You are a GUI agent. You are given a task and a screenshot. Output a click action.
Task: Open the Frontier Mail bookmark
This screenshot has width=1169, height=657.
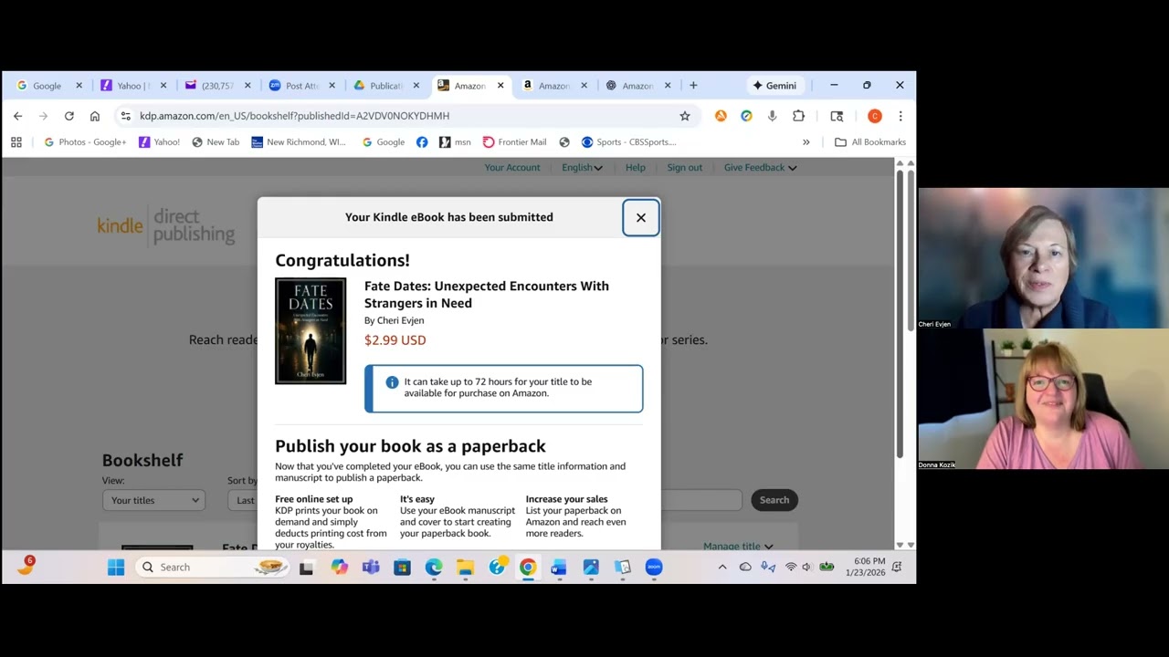coord(514,141)
